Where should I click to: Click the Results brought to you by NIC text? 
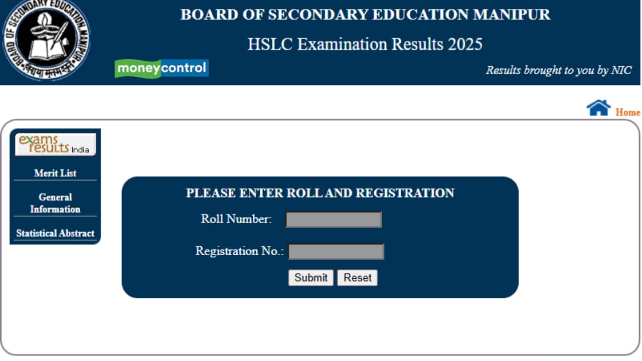tap(558, 70)
